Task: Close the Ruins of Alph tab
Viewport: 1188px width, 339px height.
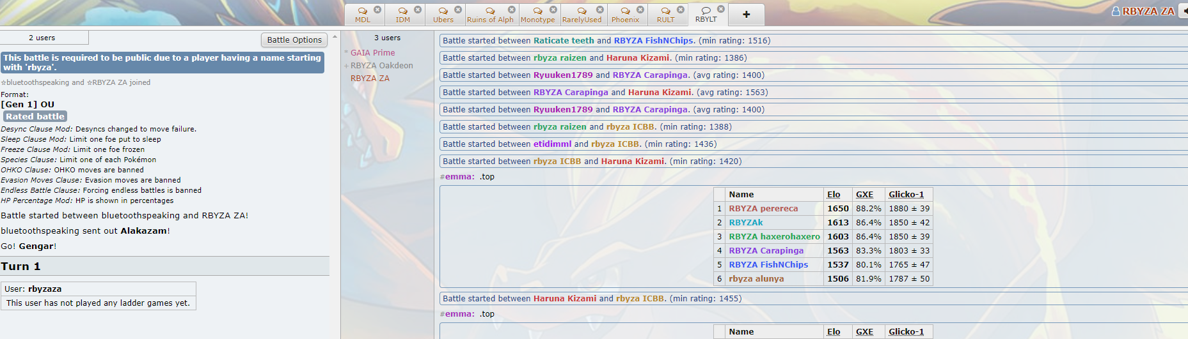Action: [512, 10]
